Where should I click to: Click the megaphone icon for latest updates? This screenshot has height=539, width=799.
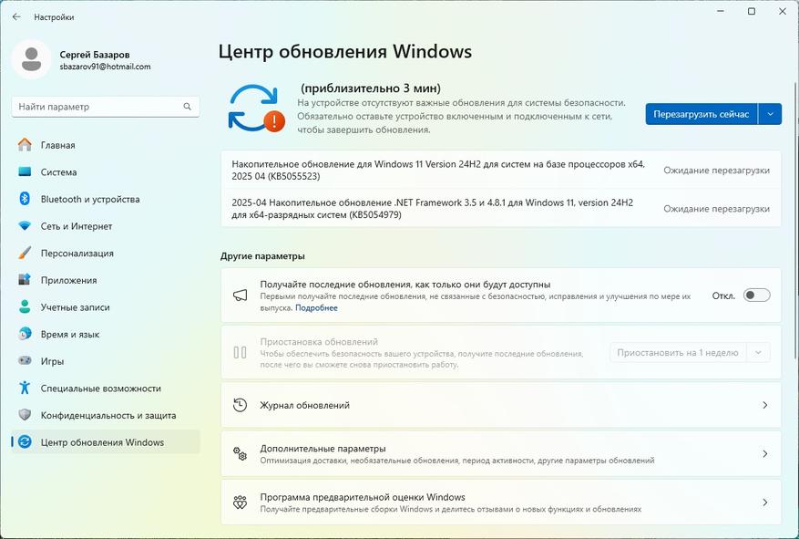tap(240, 295)
